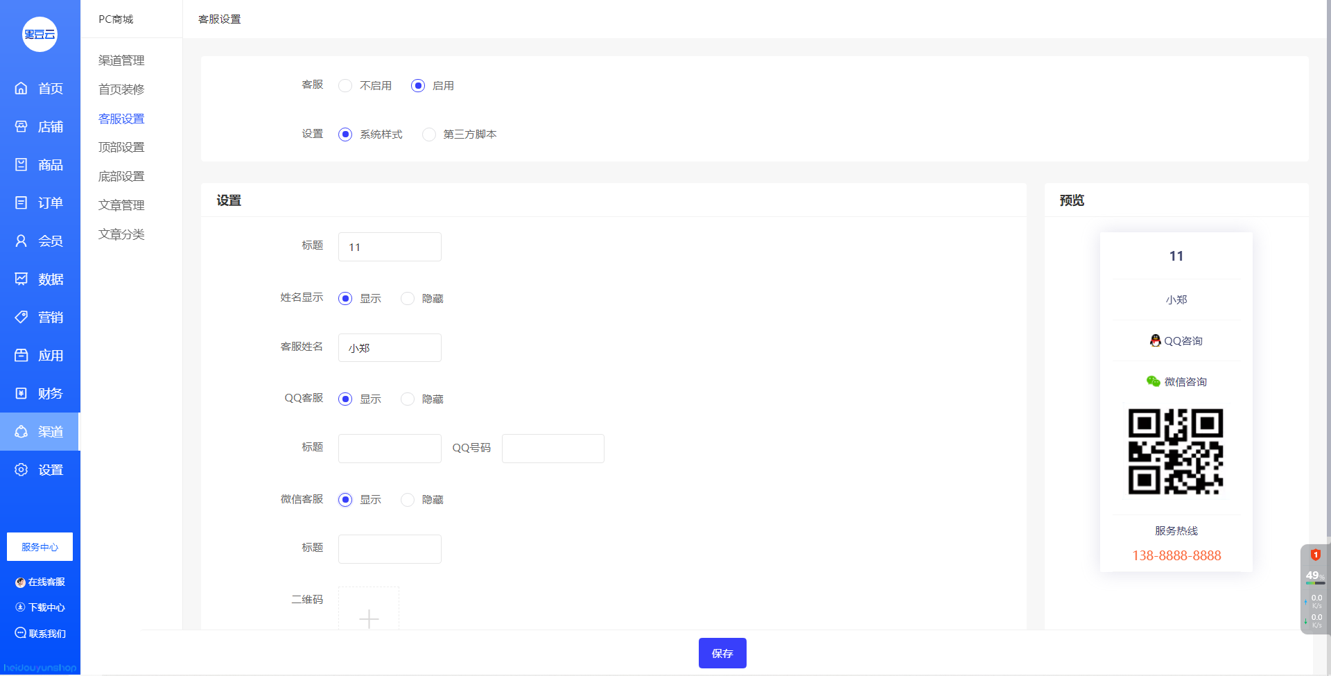Screen dimensions: 1331x676
Task: Click the hotline number 138-8888-8888
Action: point(1176,555)
